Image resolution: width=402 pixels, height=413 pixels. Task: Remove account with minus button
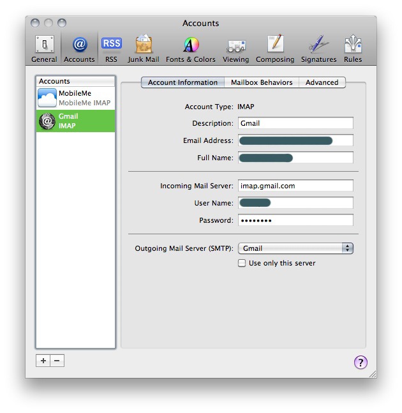pyautogui.click(x=57, y=361)
